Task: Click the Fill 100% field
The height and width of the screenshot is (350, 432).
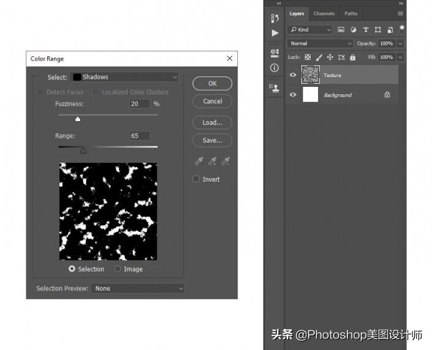Action: 387,58
